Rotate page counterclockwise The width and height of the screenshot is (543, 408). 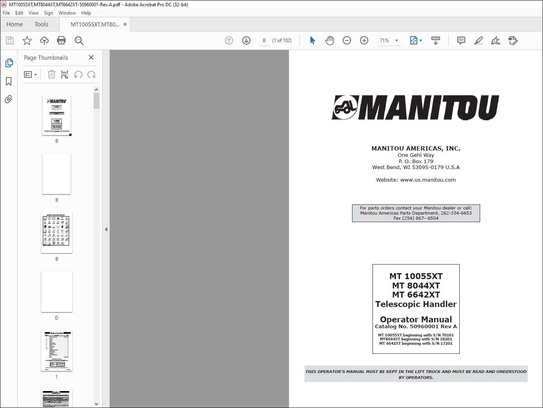78,74
